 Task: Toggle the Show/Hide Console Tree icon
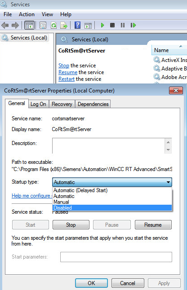pos(29,25)
